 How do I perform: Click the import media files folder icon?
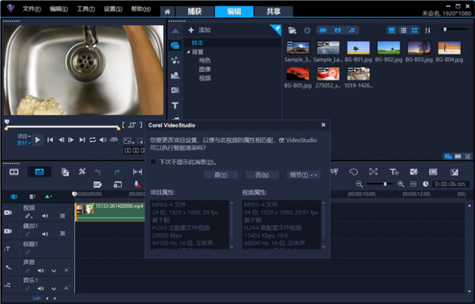point(292,30)
